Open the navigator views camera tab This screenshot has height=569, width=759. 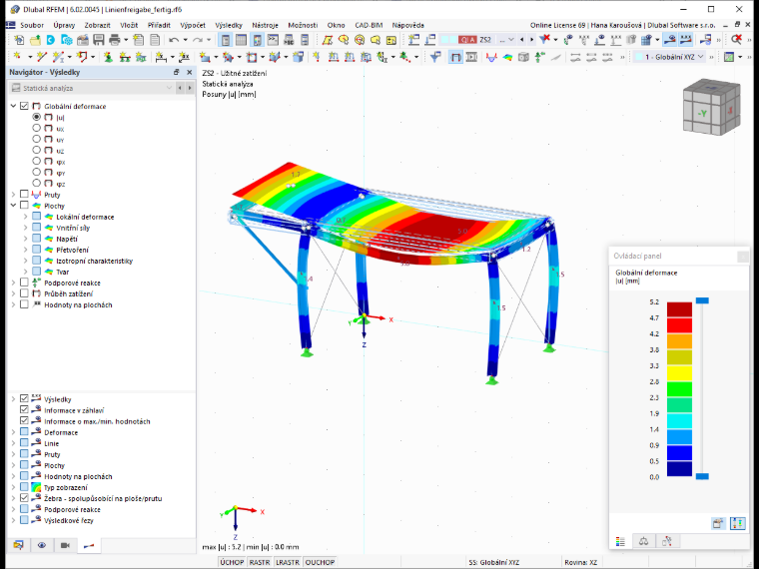coord(65,545)
